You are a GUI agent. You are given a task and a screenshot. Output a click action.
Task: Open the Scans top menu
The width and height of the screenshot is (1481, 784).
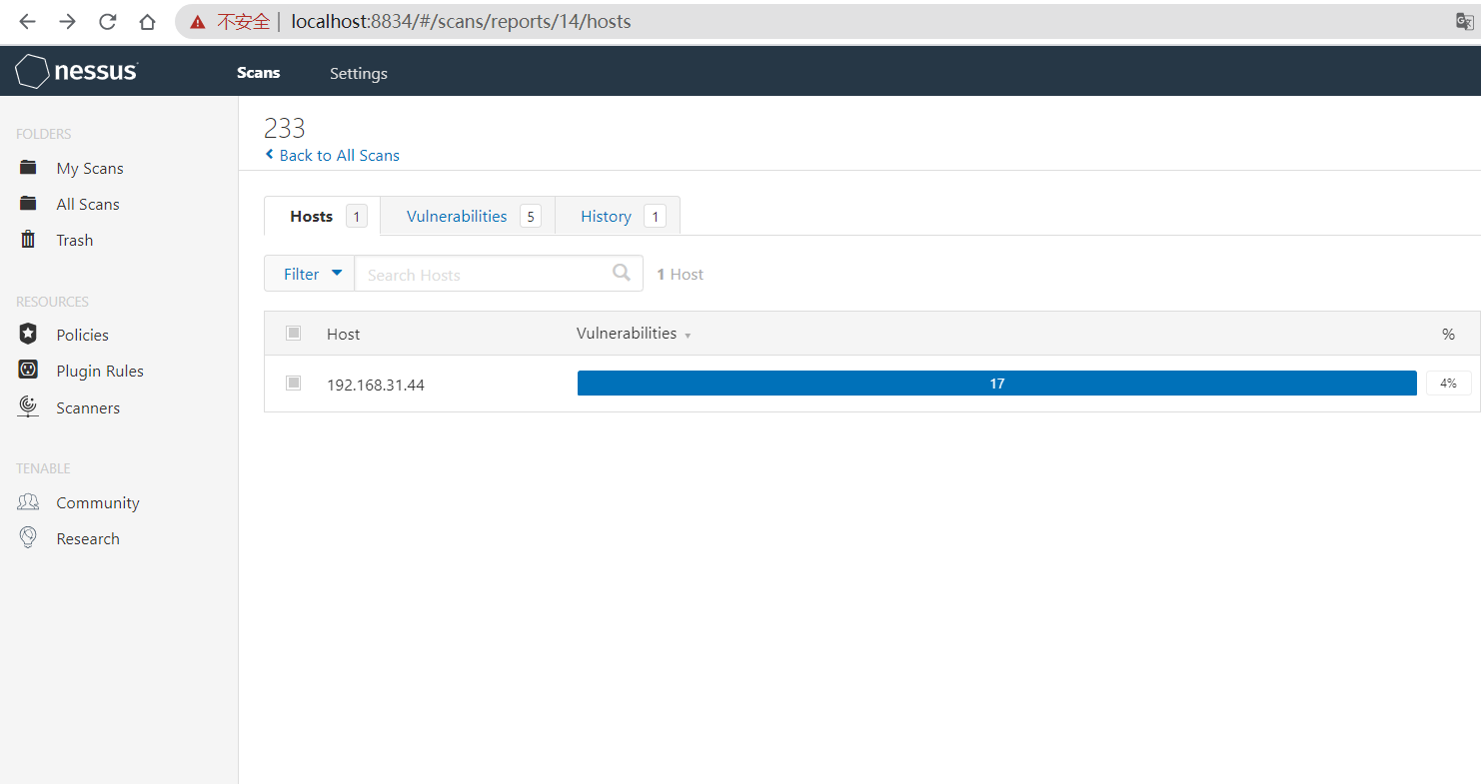(x=258, y=73)
